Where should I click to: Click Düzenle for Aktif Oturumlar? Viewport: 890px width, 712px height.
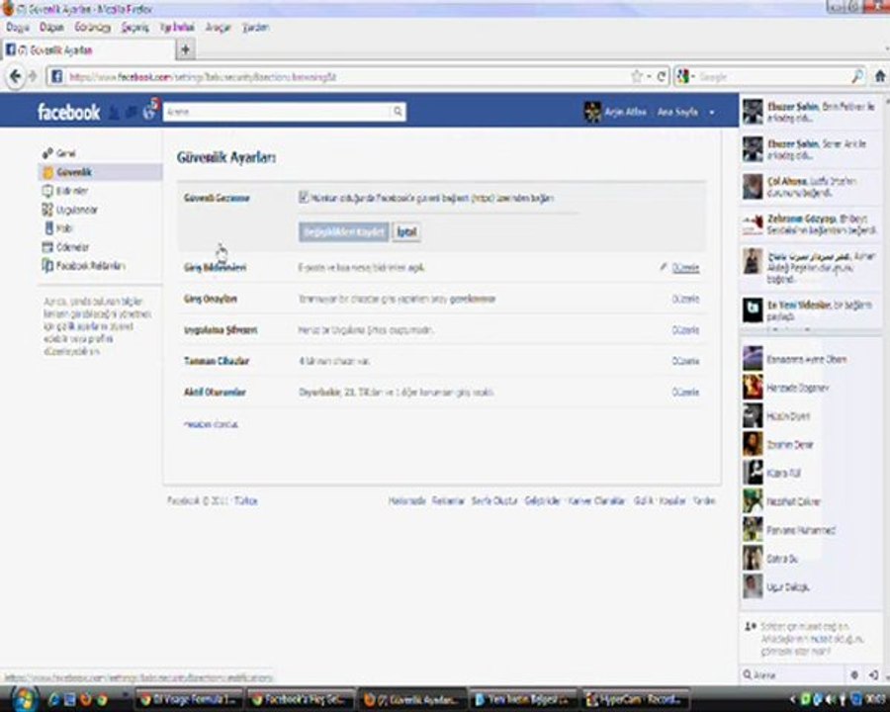[x=685, y=393]
